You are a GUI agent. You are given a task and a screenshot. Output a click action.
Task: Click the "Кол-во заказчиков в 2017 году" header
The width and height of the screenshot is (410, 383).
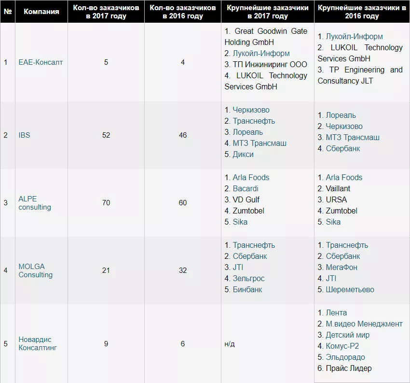pyautogui.click(x=106, y=12)
